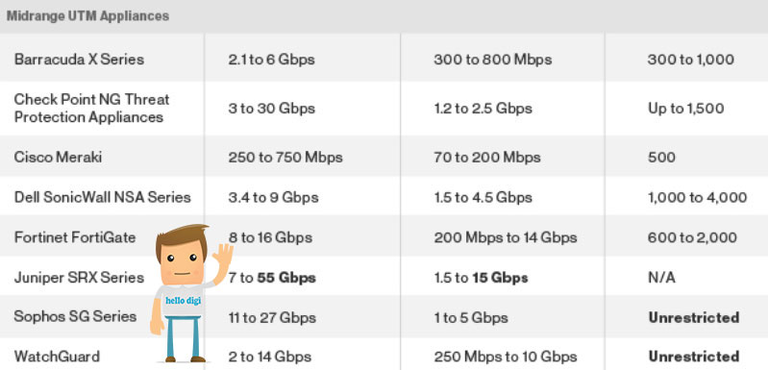Image resolution: width=768 pixels, height=370 pixels.
Task: Click the Sophos SG Series entry
Action: [75, 316]
